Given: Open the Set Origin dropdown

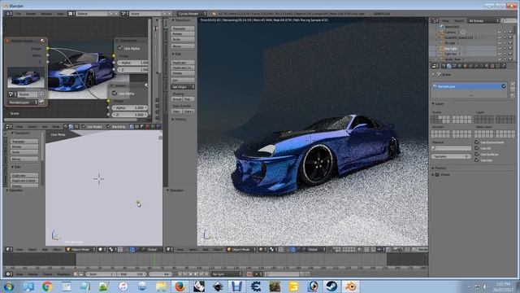Looking at the screenshot, I should tap(183, 87).
